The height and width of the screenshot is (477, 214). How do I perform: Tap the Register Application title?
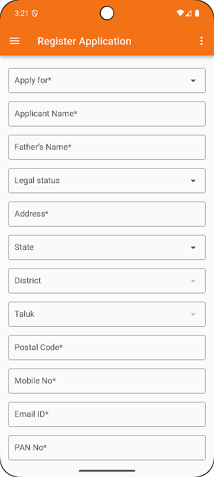pyautogui.click(x=84, y=41)
